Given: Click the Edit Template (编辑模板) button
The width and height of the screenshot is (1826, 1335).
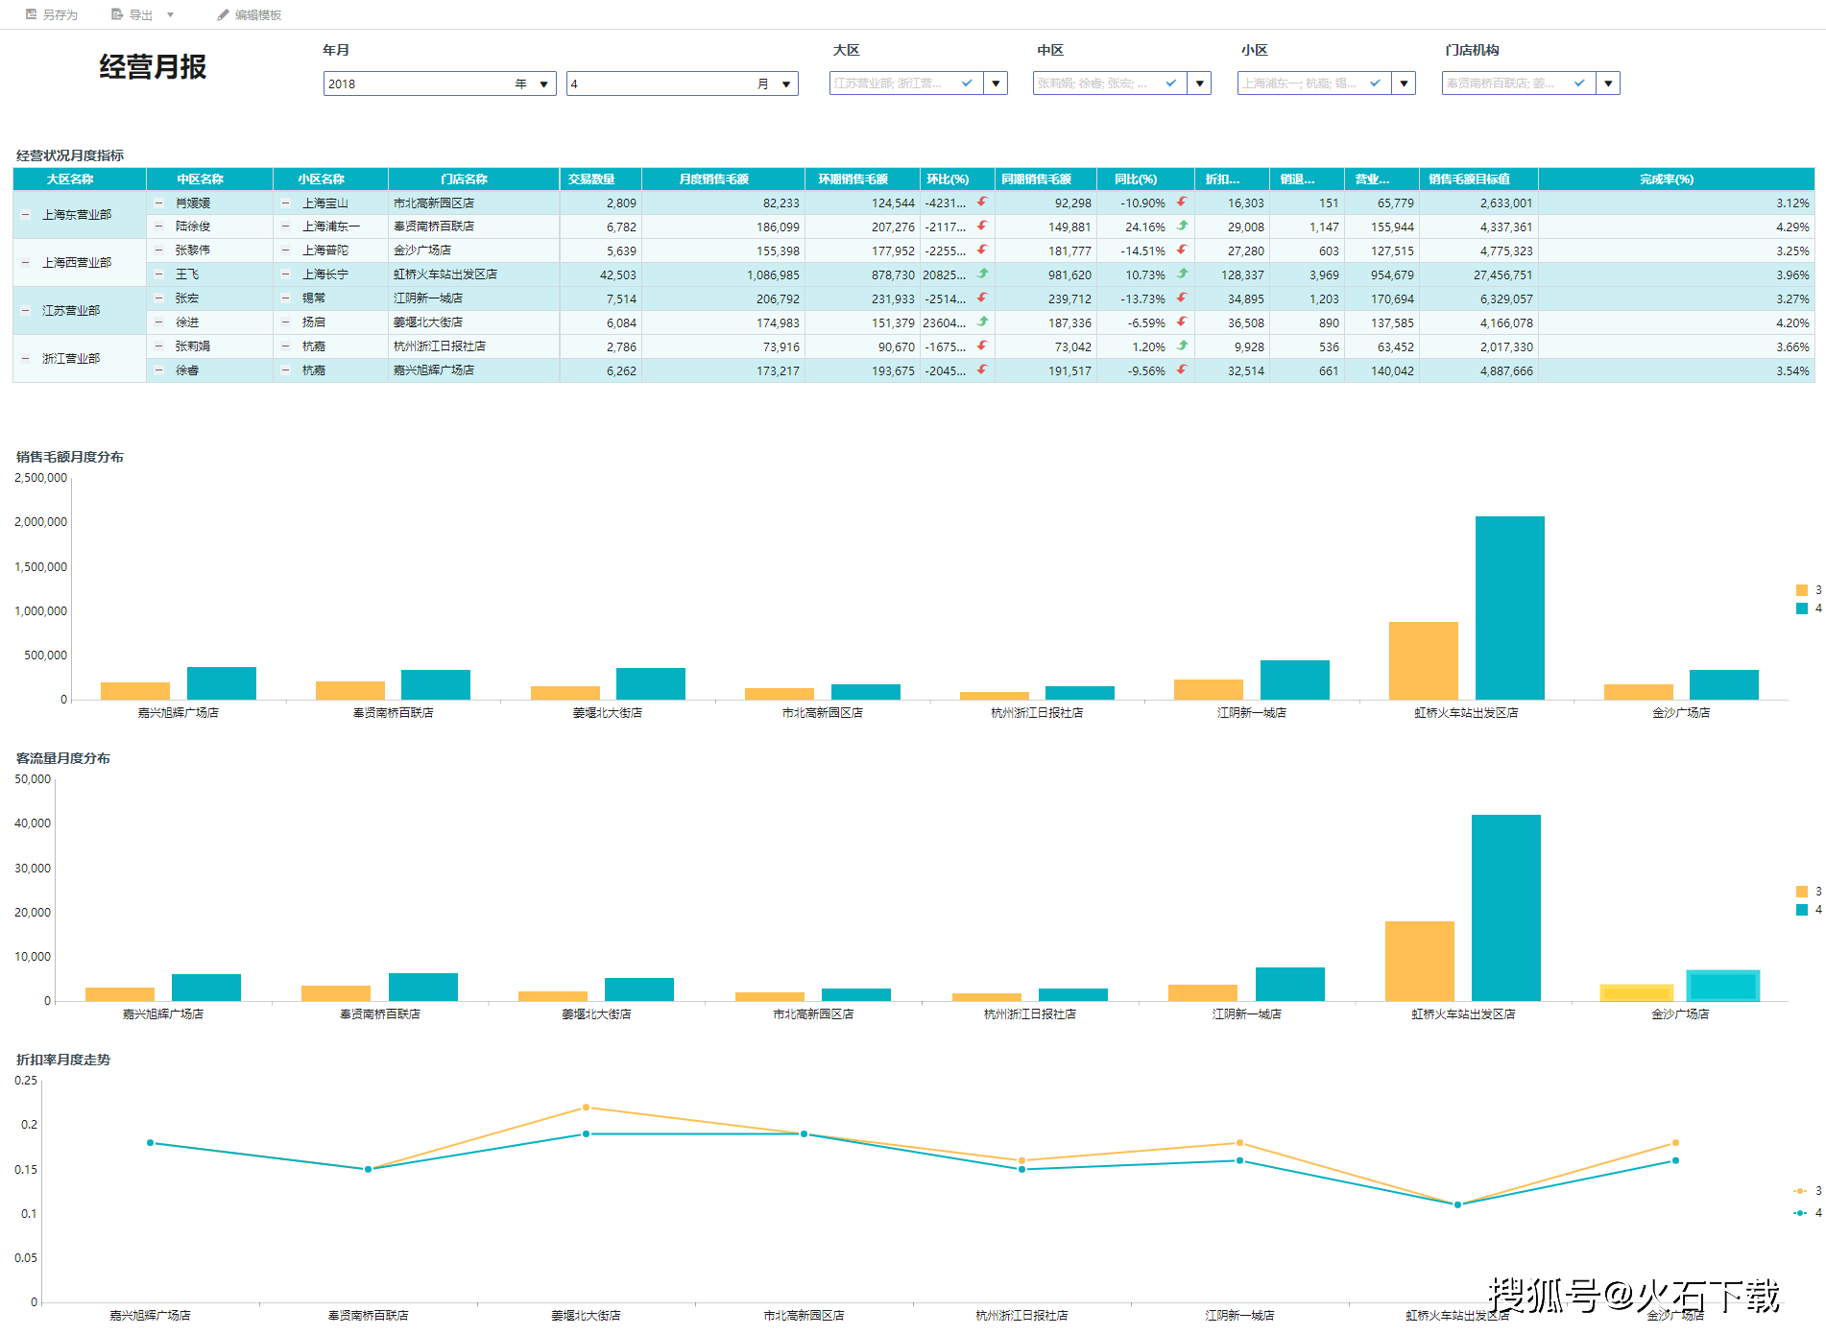Looking at the screenshot, I should pyautogui.click(x=249, y=14).
